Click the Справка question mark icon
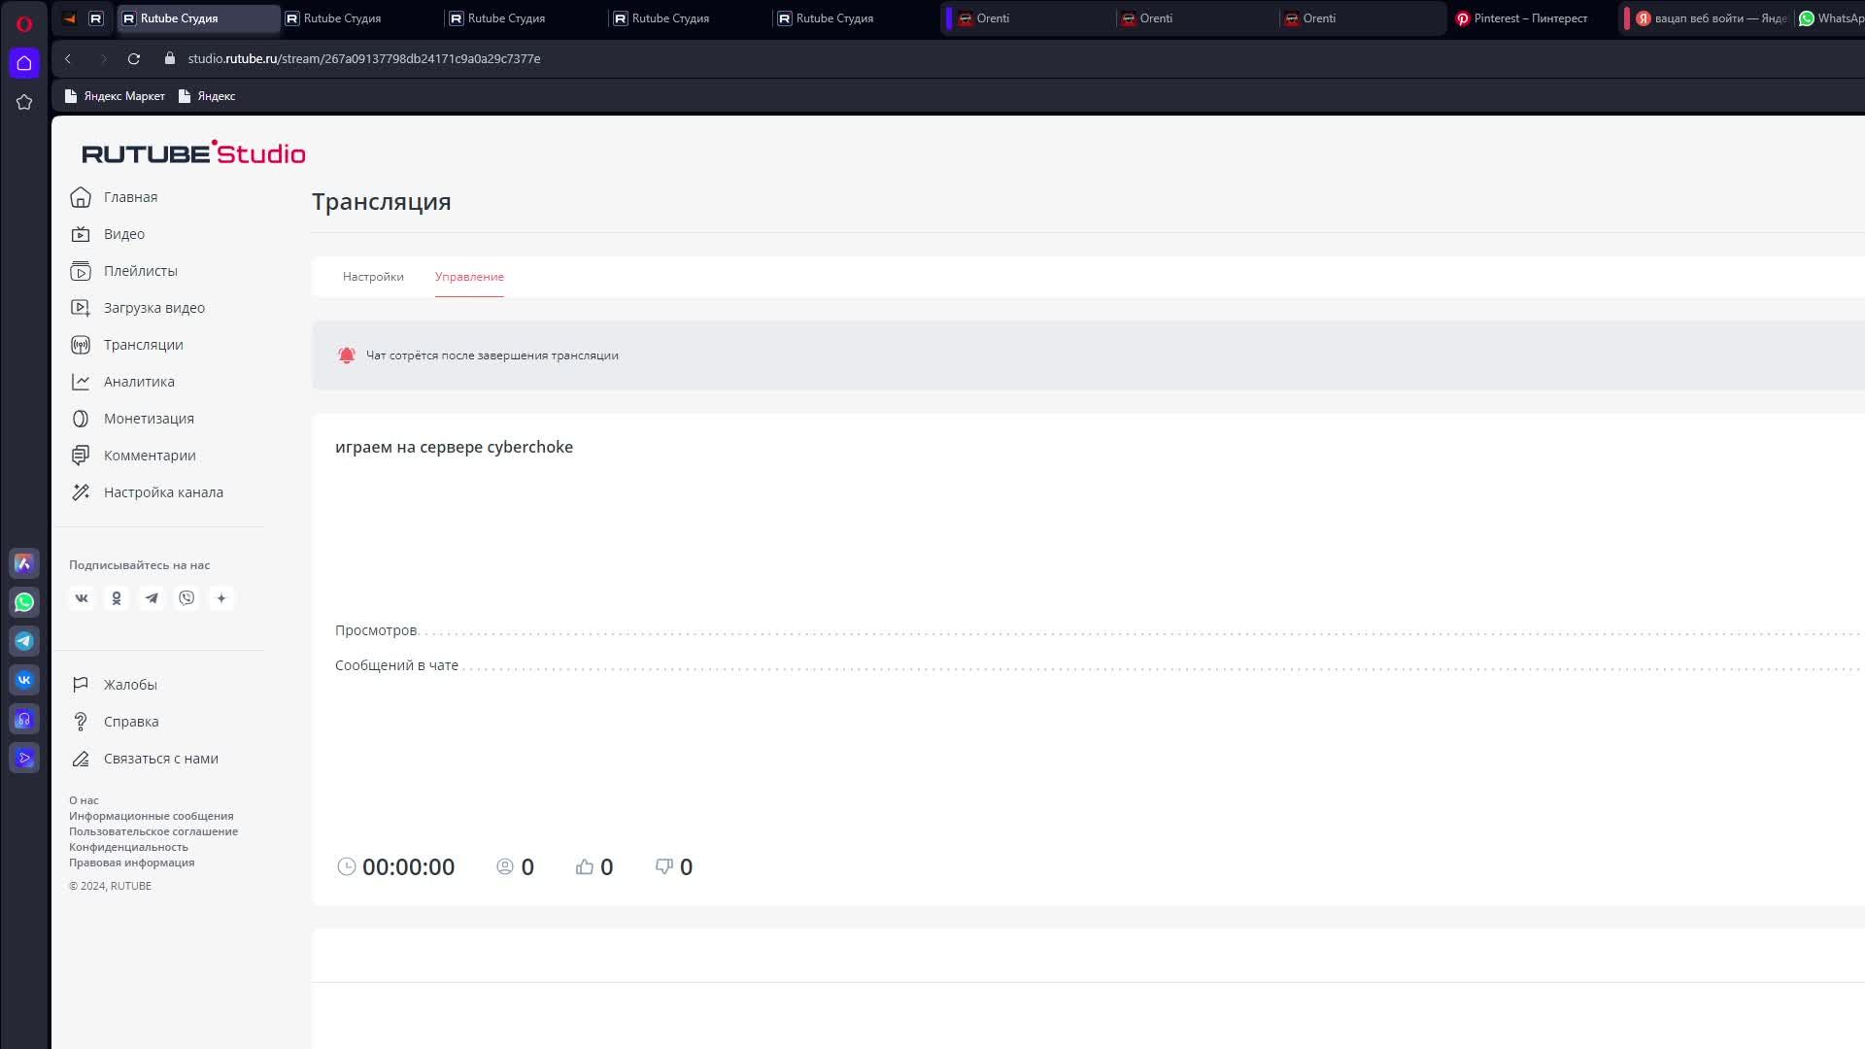Viewport: 1865px width, 1049px height. coord(81,722)
